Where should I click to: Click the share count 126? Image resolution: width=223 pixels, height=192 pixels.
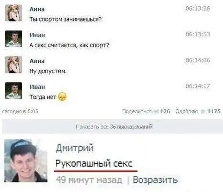click(x=165, y=111)
